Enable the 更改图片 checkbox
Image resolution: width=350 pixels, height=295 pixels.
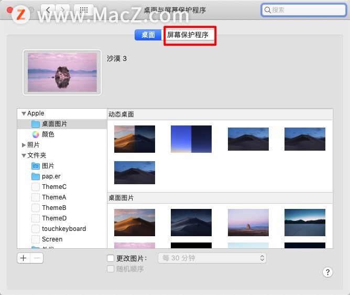[111, 258]
